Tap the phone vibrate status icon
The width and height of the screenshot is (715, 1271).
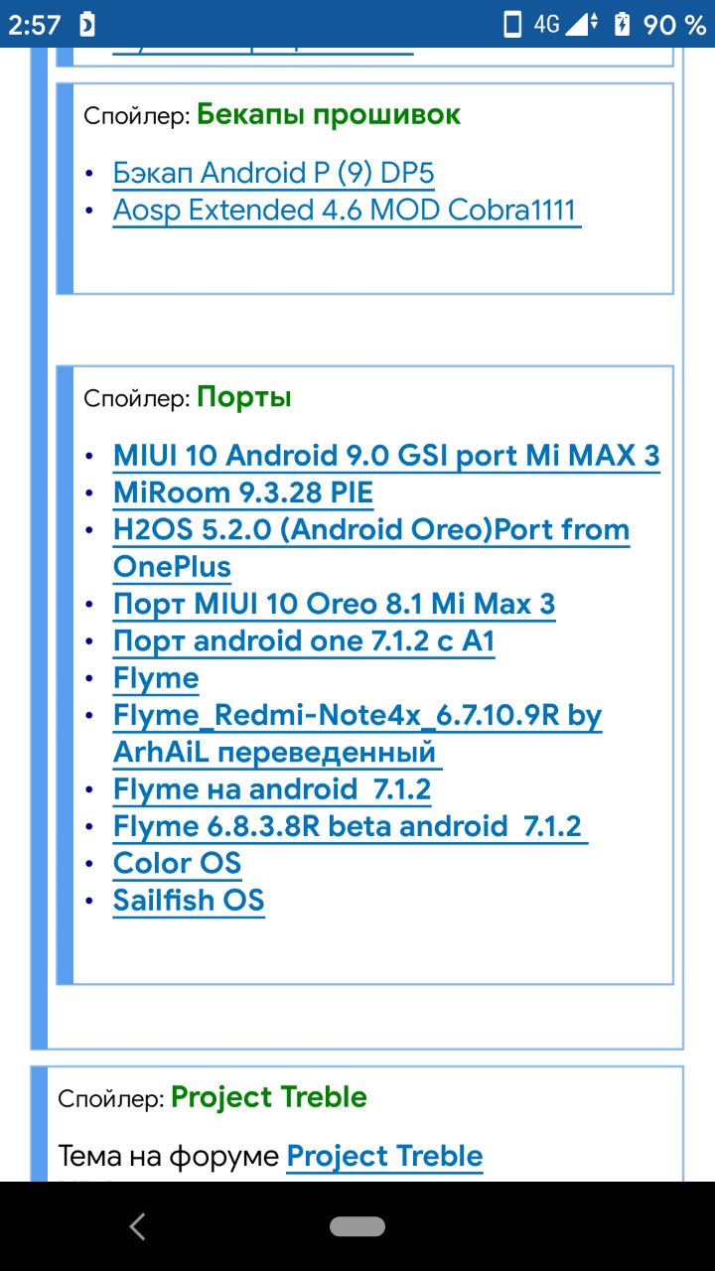click(x=512, y=24)
